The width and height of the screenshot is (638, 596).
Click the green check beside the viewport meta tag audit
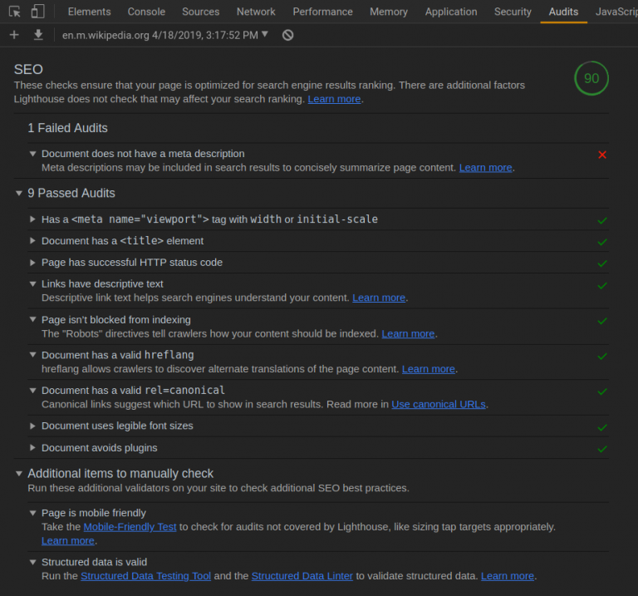point(602,220)
